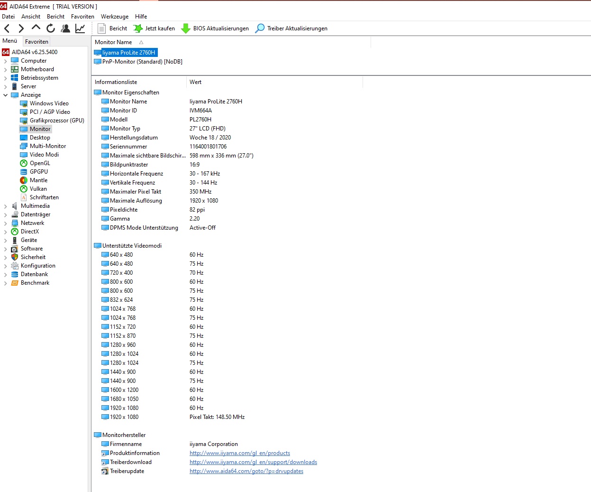Click the Vulkan icon in tree

coord(24,189)
